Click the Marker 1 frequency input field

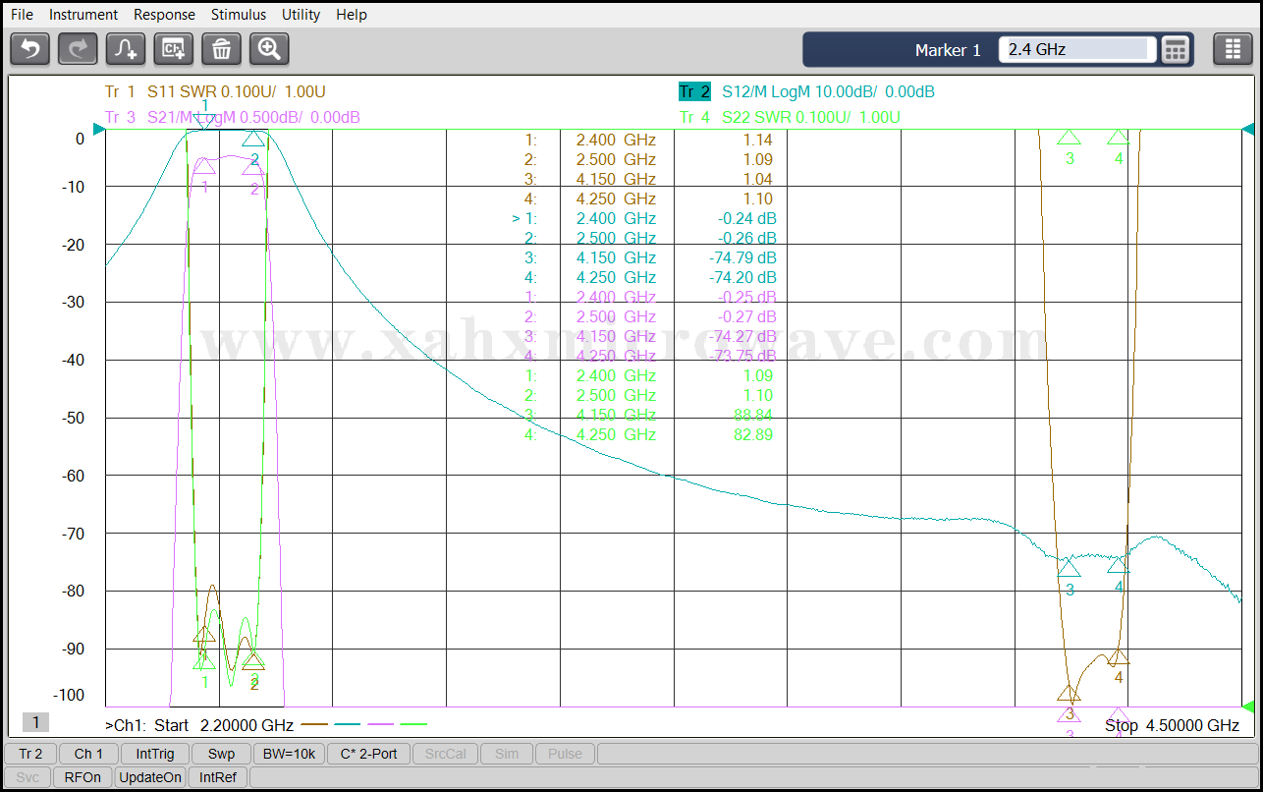pyautogui.click(x=1075, y=49)
